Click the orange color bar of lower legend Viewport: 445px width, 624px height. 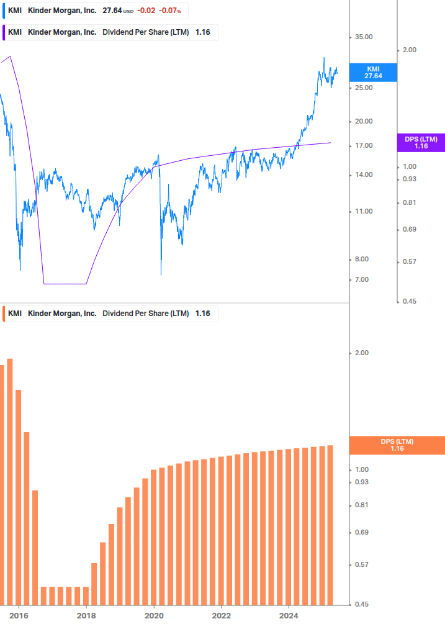coord(4,314)
